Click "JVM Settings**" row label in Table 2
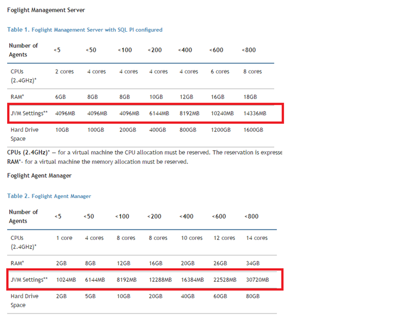Image resolution: width=419 pixels, height=315 pixels. (x=29, y=280)
